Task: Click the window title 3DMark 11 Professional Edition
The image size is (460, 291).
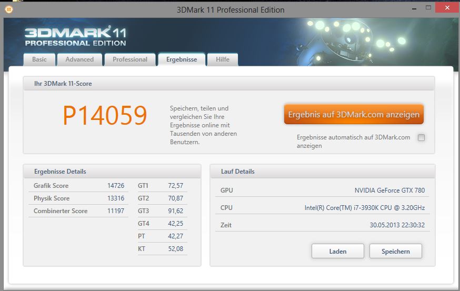Action: [231, 10]
